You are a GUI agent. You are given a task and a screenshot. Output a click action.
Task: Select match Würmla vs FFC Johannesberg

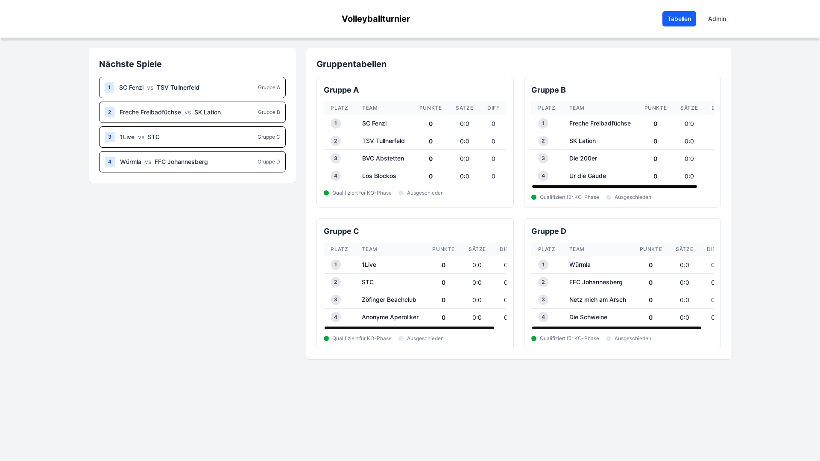click(x=192, y=162)
